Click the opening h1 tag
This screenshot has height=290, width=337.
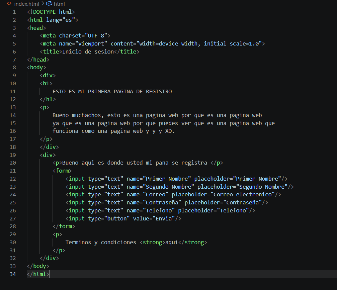(46, 83)
